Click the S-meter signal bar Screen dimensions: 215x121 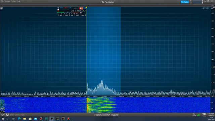(69, 13)
